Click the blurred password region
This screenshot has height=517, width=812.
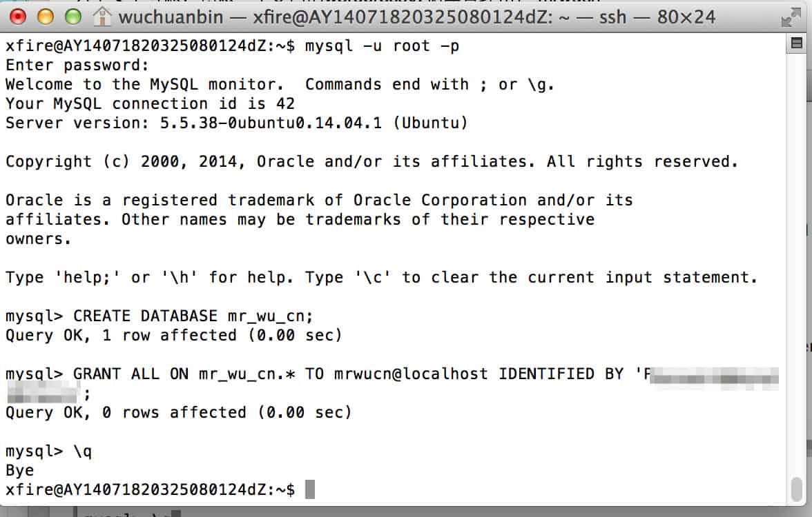(715, 376)
